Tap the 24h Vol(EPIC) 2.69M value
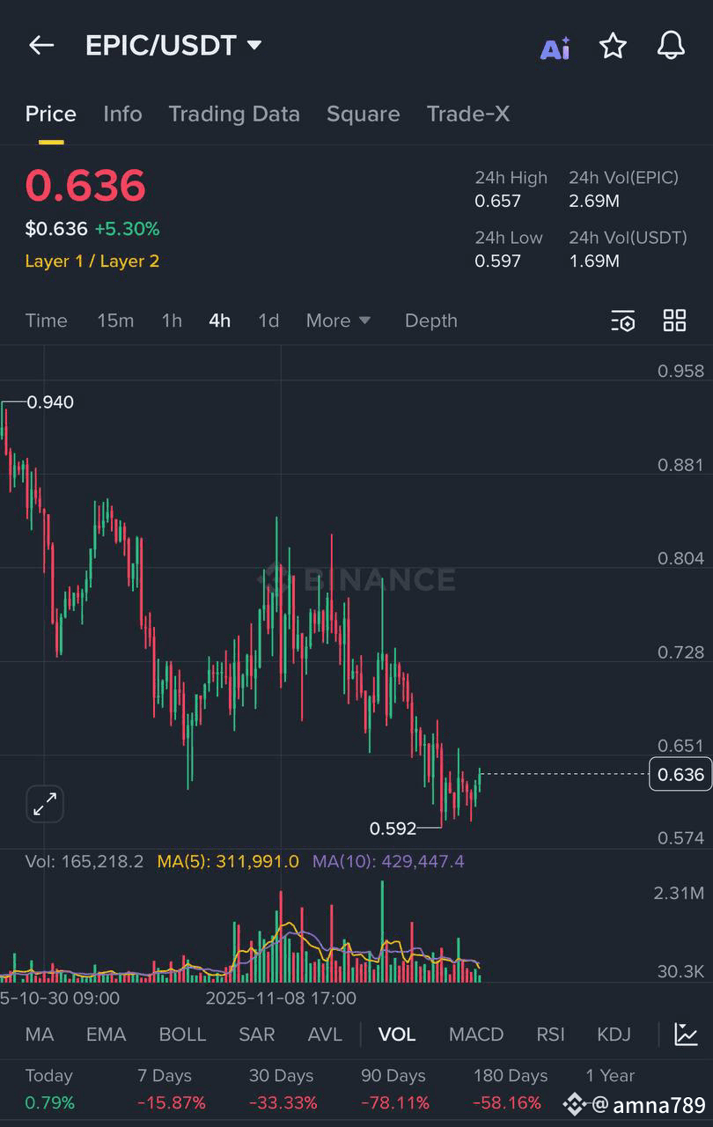The width and height of the screenshot is (713, 1127). click(594, 201)
